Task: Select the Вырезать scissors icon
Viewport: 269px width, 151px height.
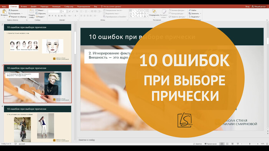Action: [x=10, y=10]
